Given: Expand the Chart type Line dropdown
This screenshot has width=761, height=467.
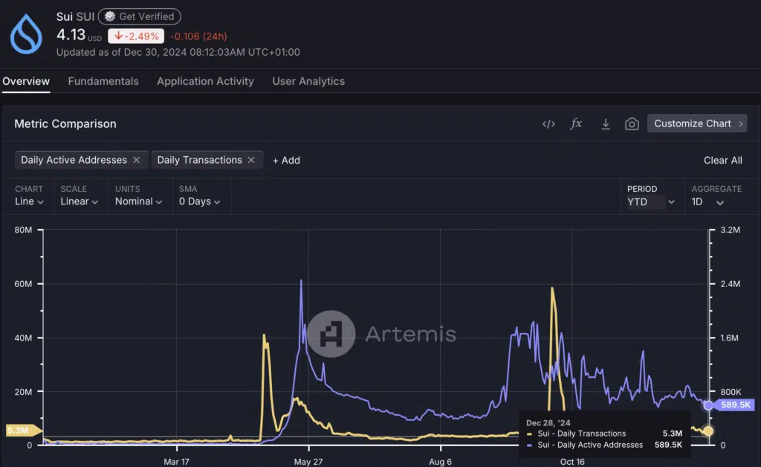Looking at the screenshot, I should 29,201.
